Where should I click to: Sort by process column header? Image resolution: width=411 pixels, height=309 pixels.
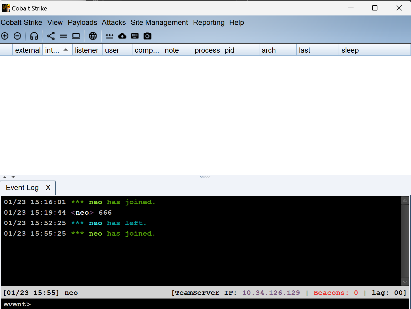[207, 50]
